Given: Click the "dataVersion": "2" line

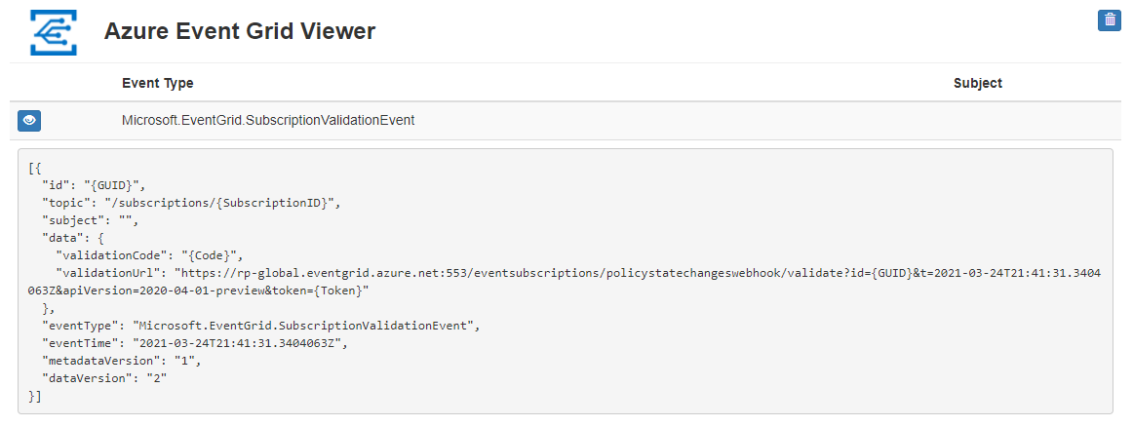Looking at the screenshot, I should coord(104,378).
